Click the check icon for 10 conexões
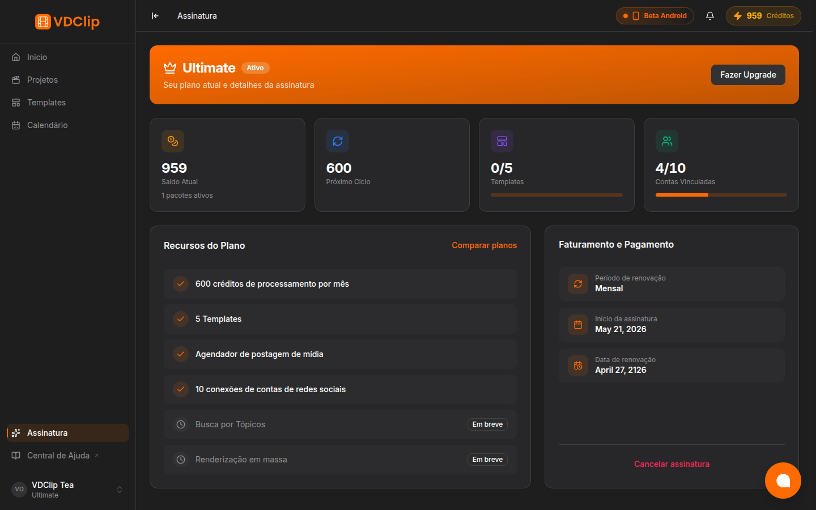This screenshot has height=510, width=816. (x=181, y=389)
